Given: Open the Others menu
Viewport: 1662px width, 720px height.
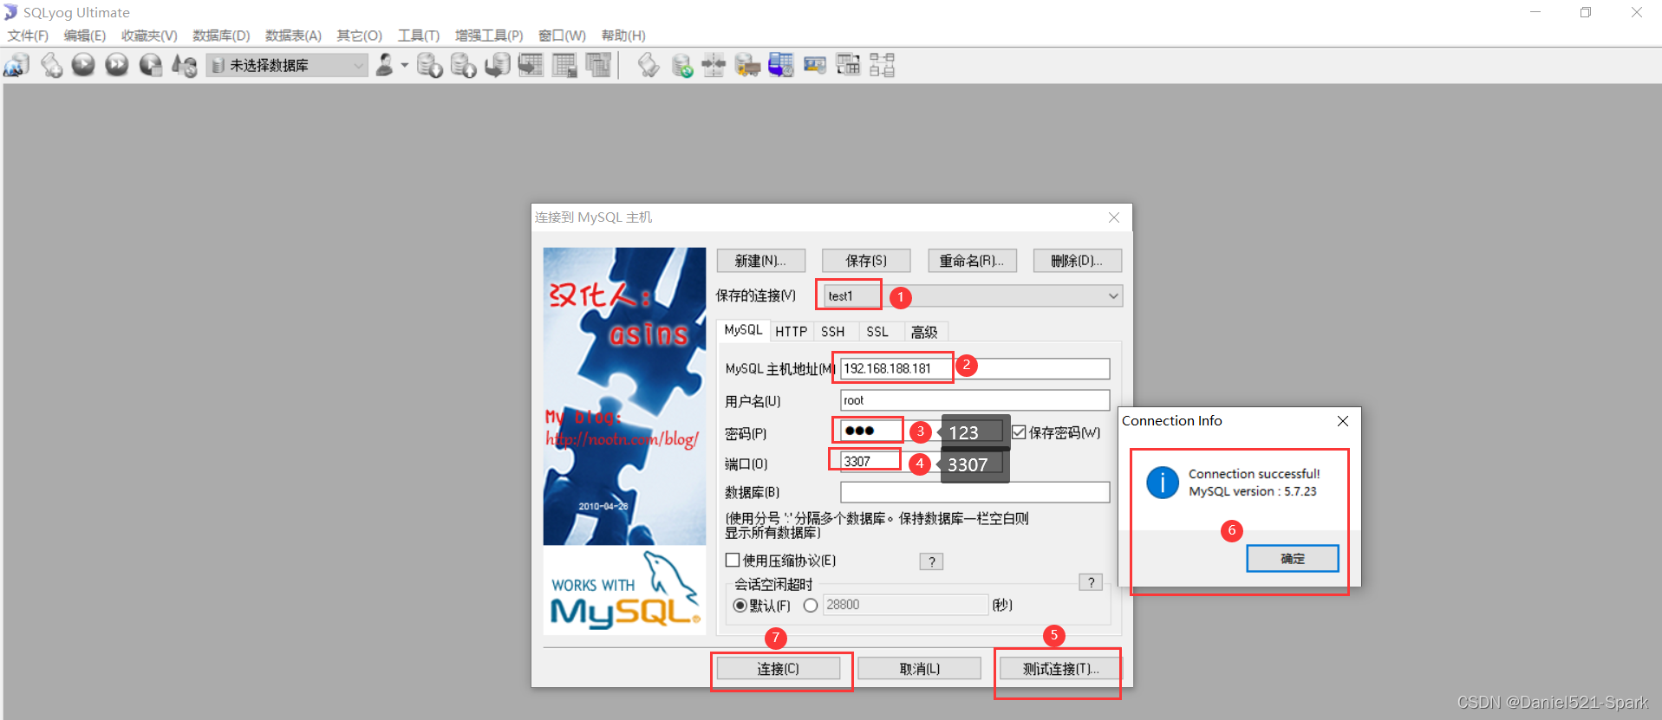Looking at the screenshot, I should pyautogui.click(x=359, y=36).
